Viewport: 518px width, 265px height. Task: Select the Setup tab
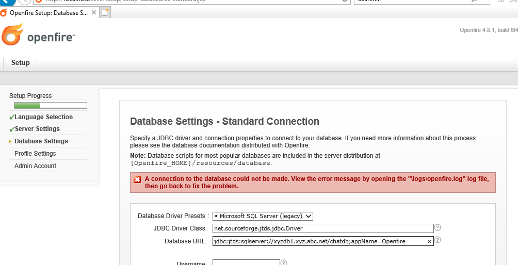point(21,63)
